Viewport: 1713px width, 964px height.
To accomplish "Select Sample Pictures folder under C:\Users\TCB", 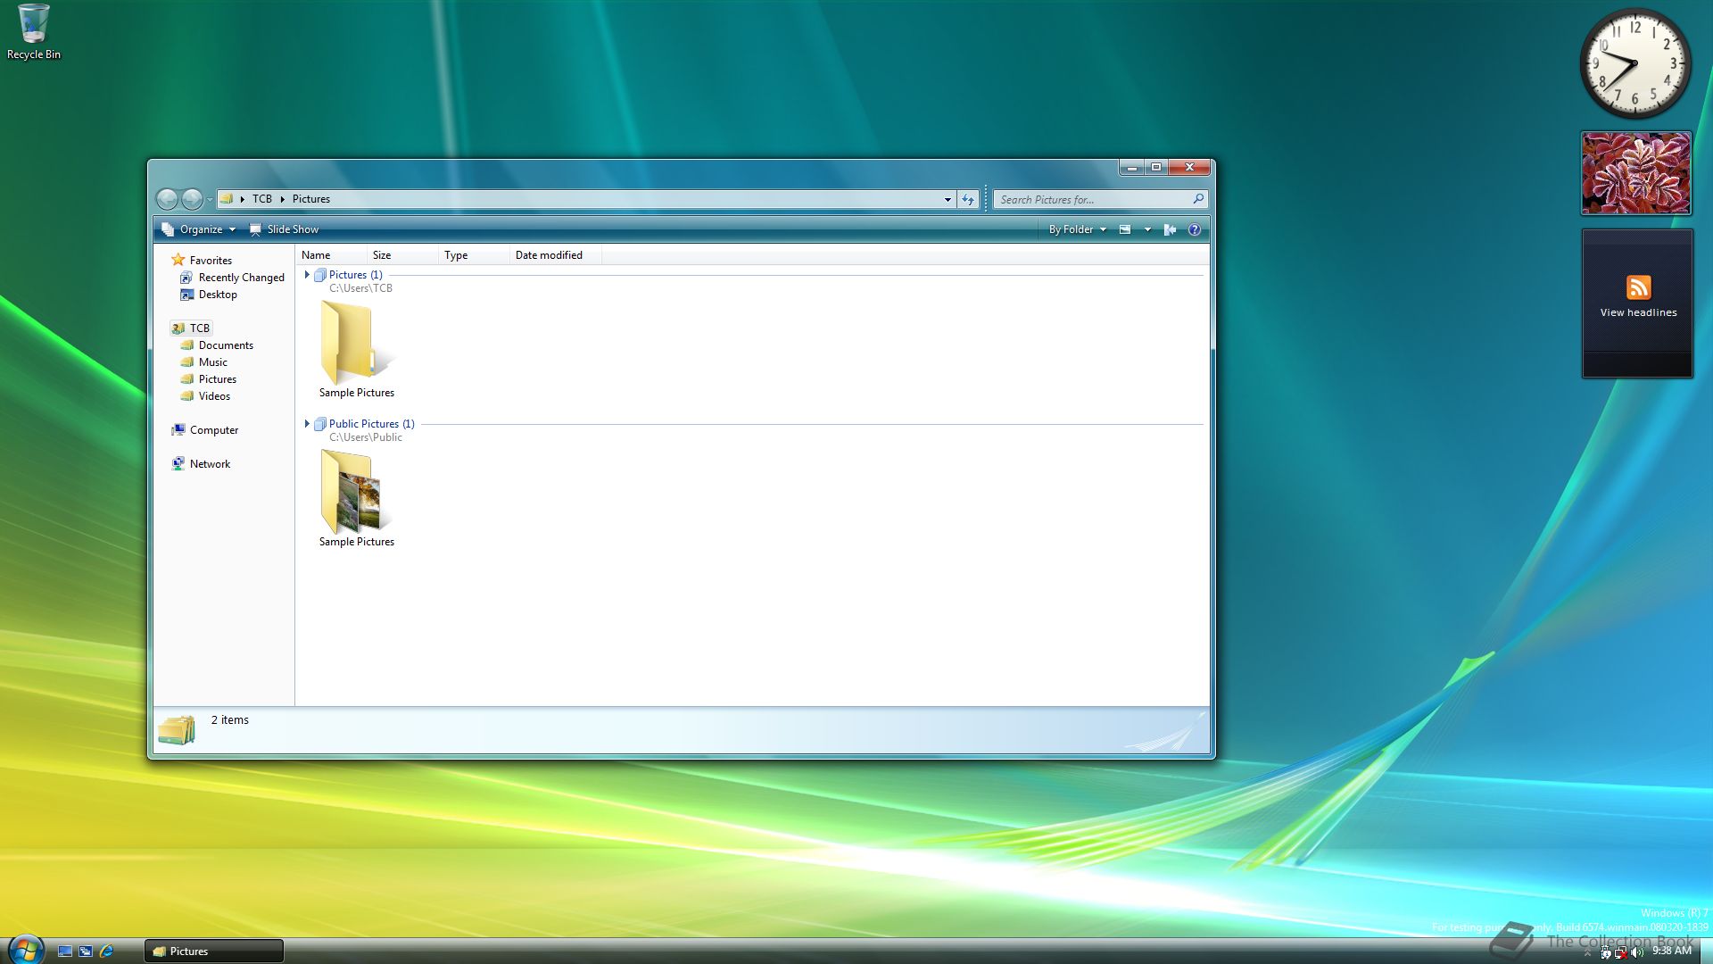I will click(x=356, y=350).
